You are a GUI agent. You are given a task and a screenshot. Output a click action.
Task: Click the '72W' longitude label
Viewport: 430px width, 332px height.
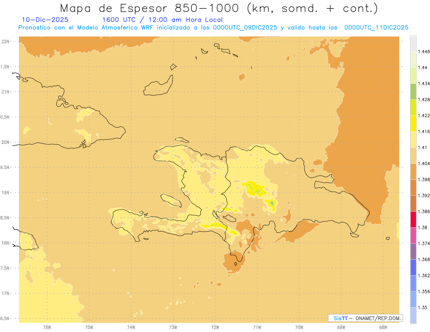215,328
